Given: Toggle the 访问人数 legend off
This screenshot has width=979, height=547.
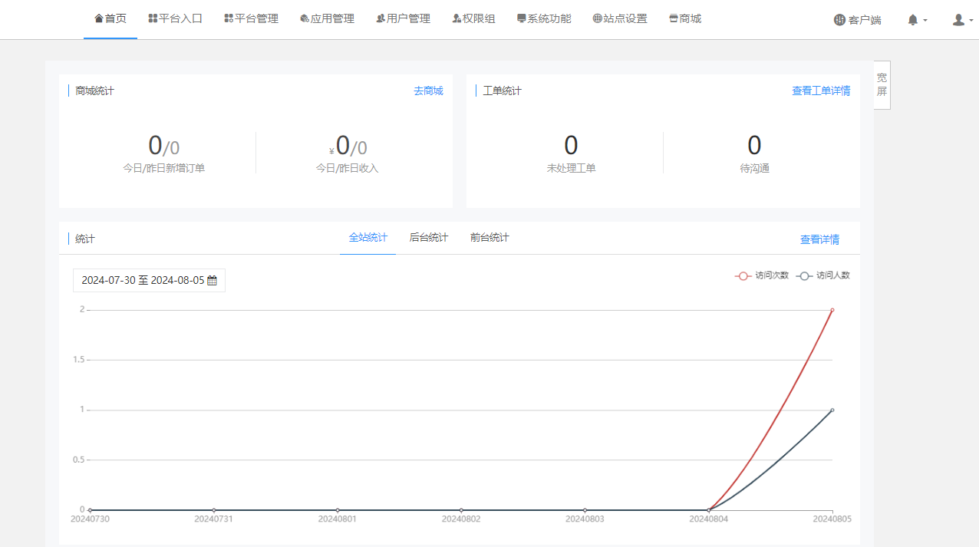Looking at the screenshot, I should [x=823, y=275].
